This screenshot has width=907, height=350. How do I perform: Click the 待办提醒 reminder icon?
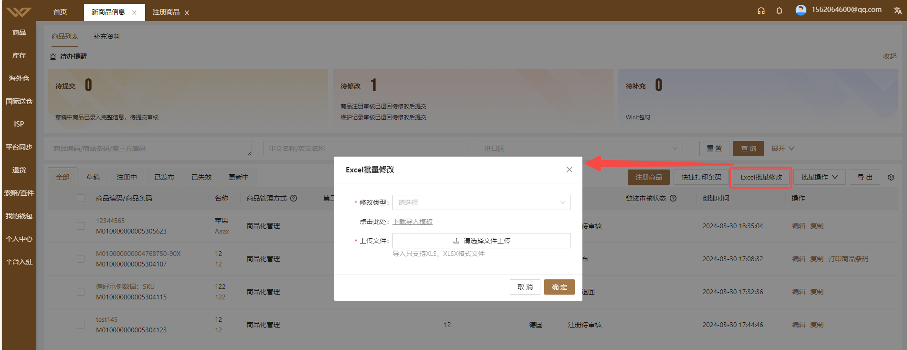coord(53,56)
